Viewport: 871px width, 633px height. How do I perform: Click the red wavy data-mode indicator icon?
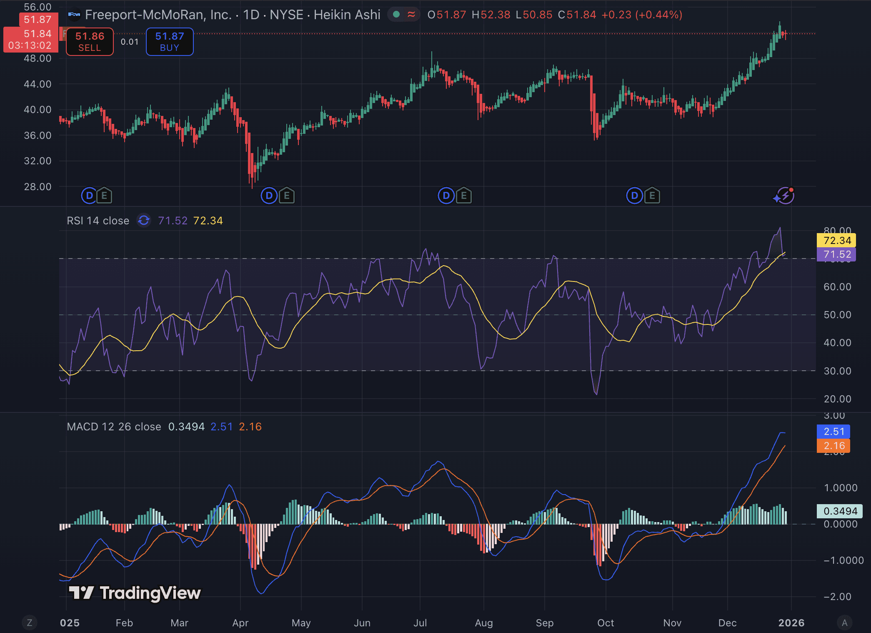411,15
